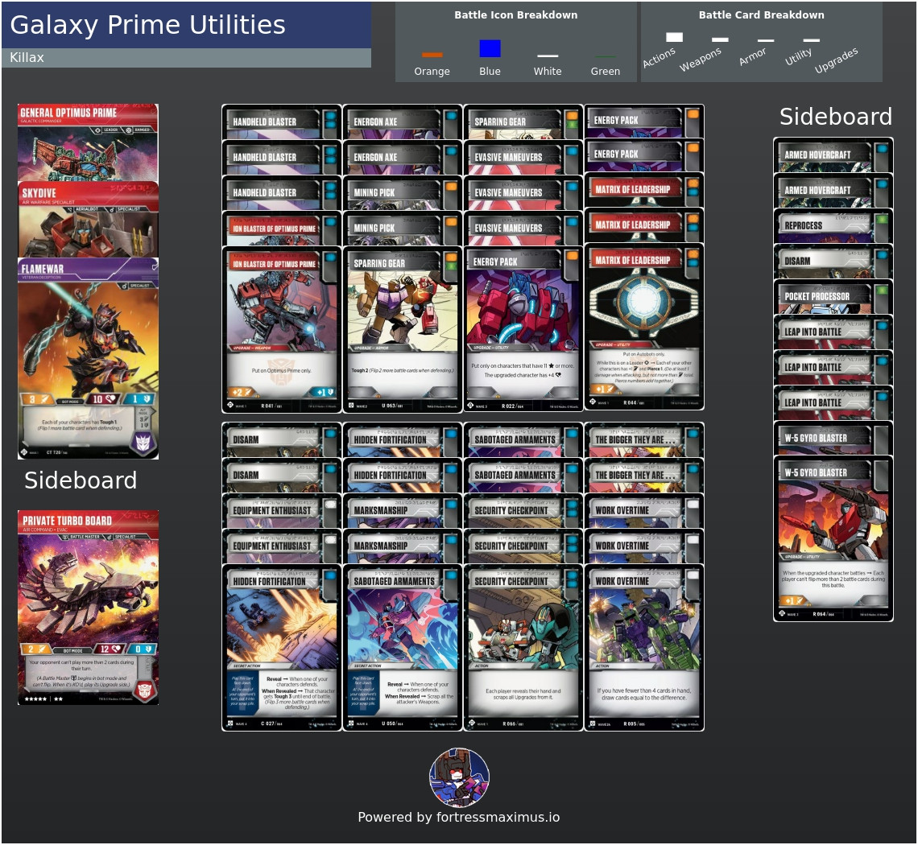The height and width of the screenshot is (845, 918).
Task: Click the 'Actions' axis label
Action: [660, 57]
